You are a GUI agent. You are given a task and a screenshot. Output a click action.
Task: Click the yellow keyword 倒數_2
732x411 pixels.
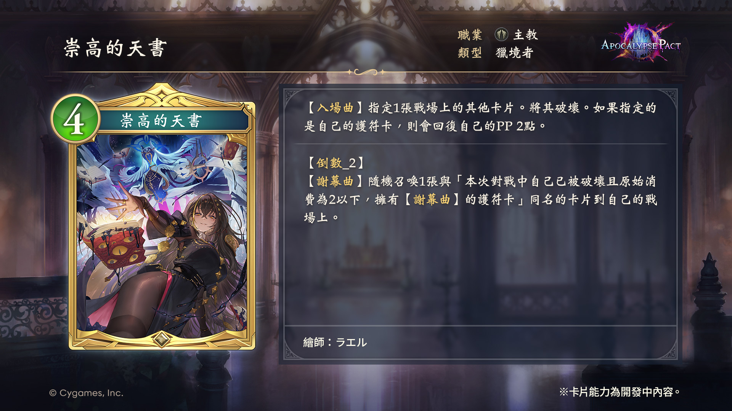click(x=336, y=163)
